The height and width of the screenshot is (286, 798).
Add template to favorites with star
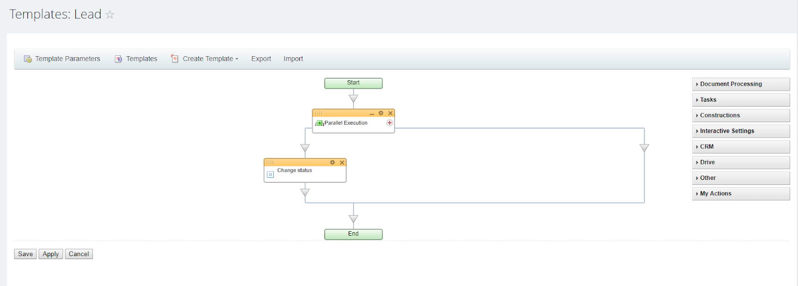click(x=110, y=15)
